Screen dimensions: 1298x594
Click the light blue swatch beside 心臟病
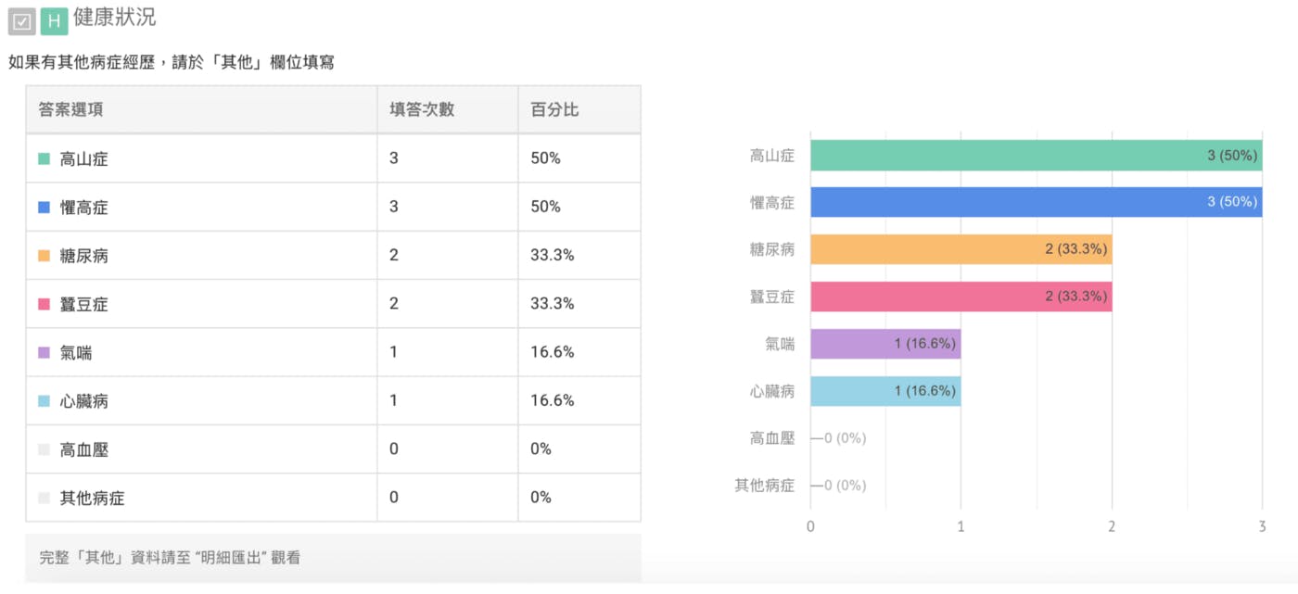44,401
